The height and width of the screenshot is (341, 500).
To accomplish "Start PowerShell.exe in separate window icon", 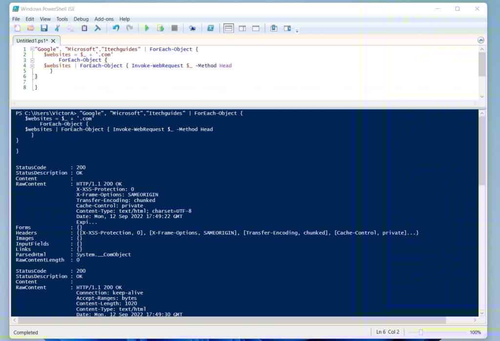I will (210, 28).
